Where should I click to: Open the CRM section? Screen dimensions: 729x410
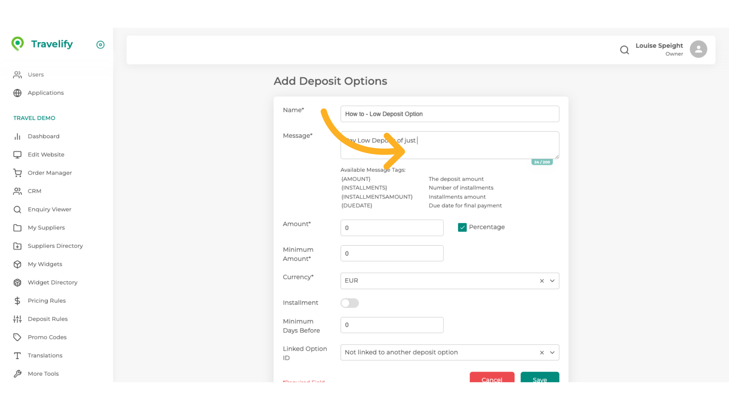tap(35, 191)
